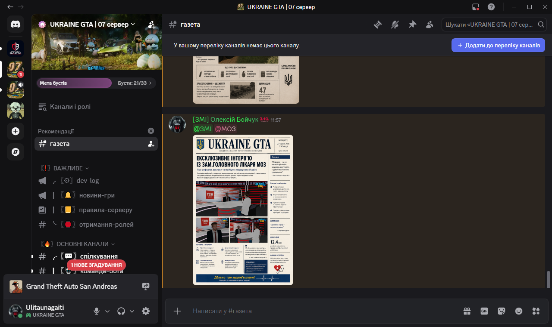The width and height of the screenshot is (552, 327).
Task: Open the server name dropdown menu
Action: (x=92, y=25)
